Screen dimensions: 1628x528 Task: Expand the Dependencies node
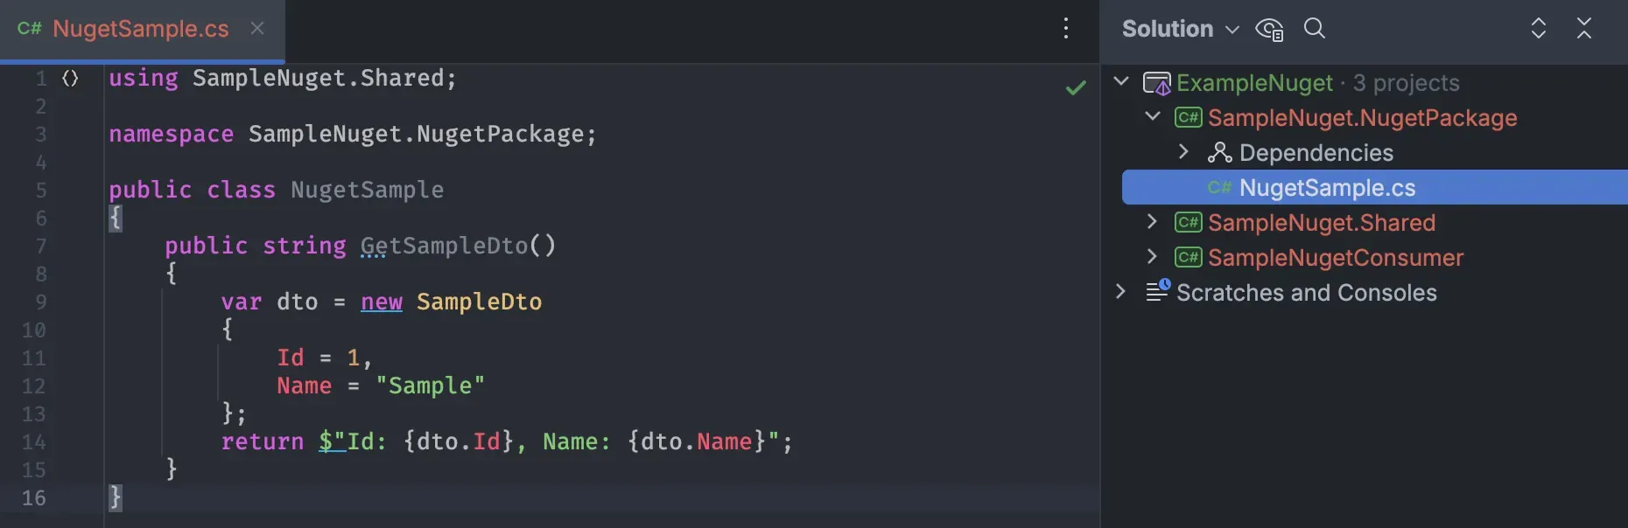(1183, 152)
